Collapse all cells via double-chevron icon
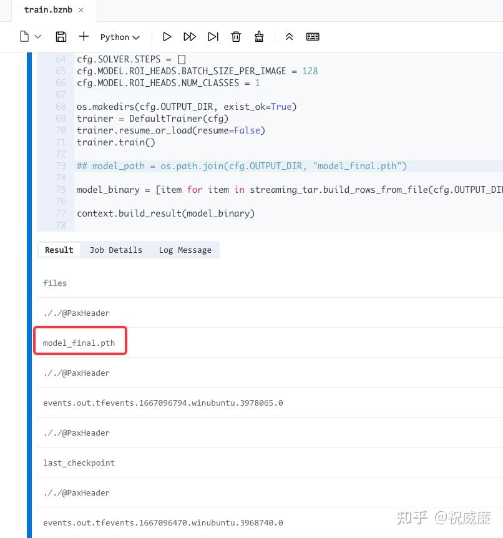The image size is (503, 538). click(289, 36)
